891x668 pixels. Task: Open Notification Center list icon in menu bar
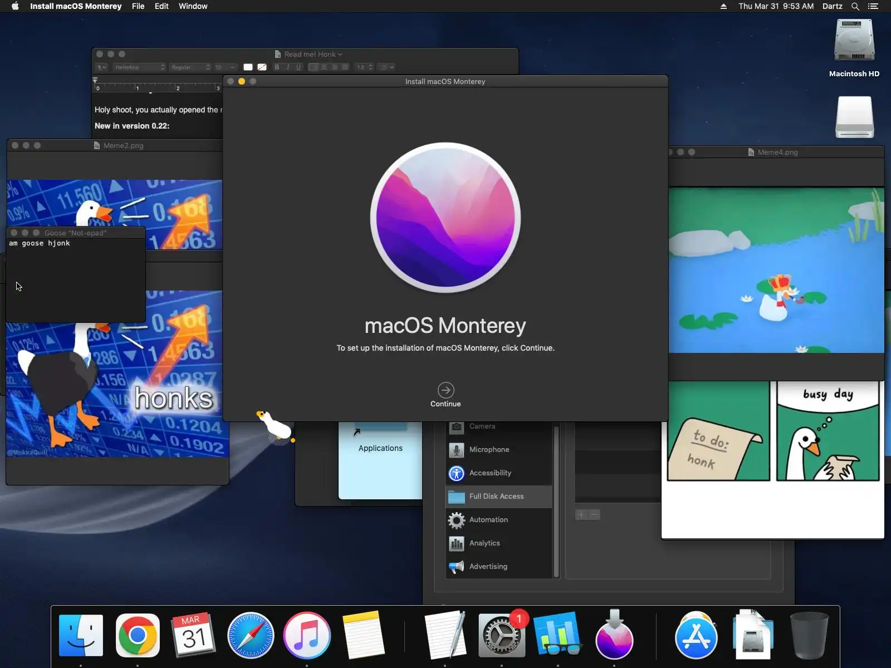click(x=873, y=6)
